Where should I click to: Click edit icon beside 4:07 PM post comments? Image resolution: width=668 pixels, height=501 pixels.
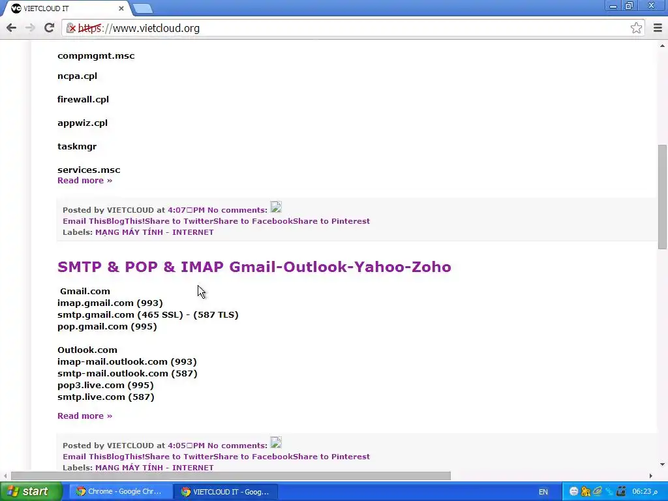point(276,207)
